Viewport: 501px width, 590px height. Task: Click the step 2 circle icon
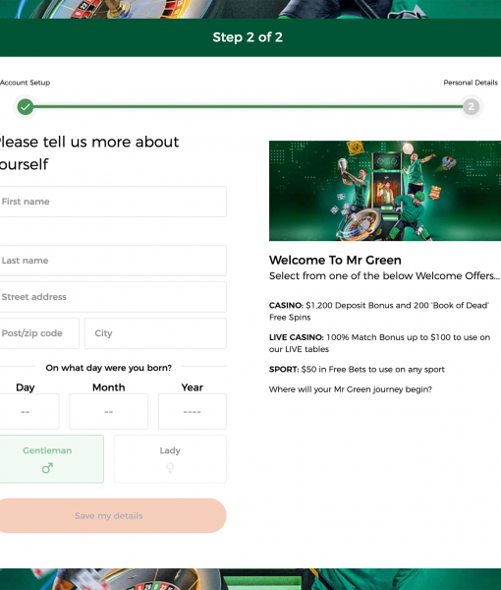(x=471, y=107)
